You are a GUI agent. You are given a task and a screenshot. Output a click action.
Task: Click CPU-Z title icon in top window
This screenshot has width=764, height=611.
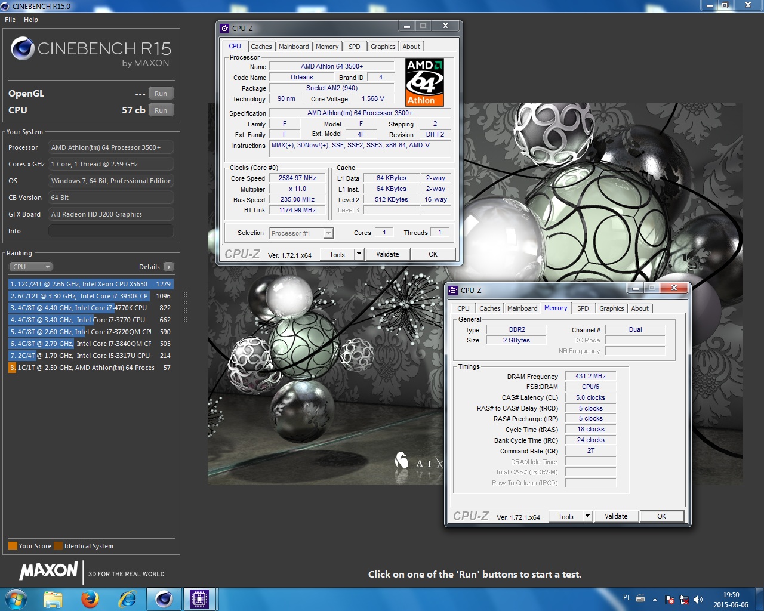click(224, 28)
